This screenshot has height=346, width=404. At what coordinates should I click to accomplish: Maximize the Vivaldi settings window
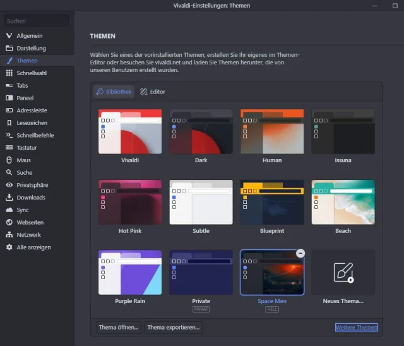pyautogui.click(x=395, y=6)
